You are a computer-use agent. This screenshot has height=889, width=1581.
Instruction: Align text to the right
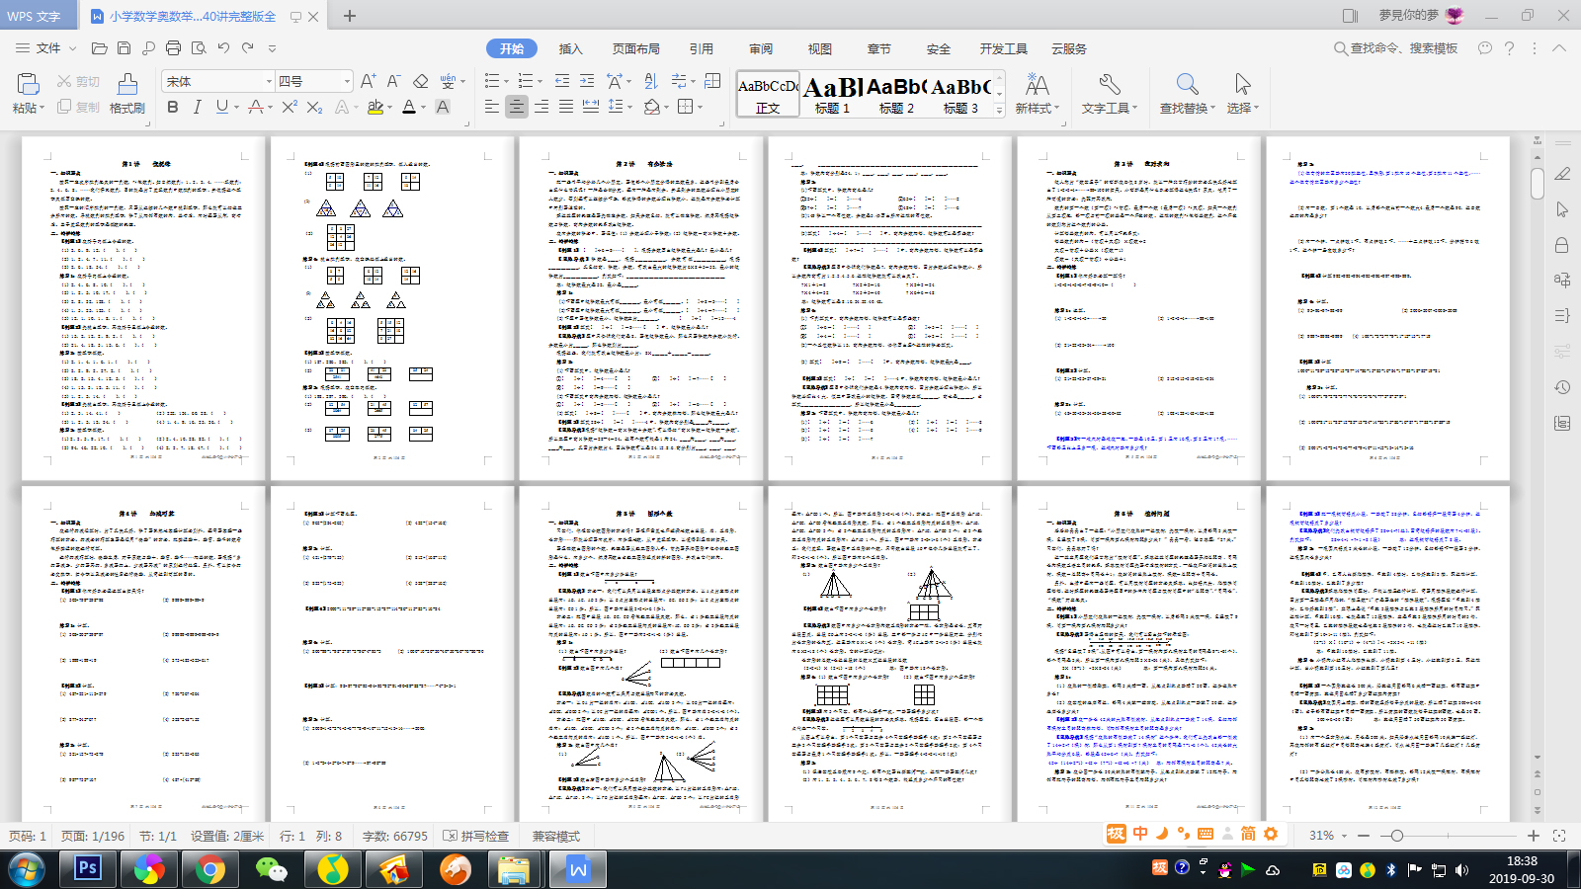541,107
